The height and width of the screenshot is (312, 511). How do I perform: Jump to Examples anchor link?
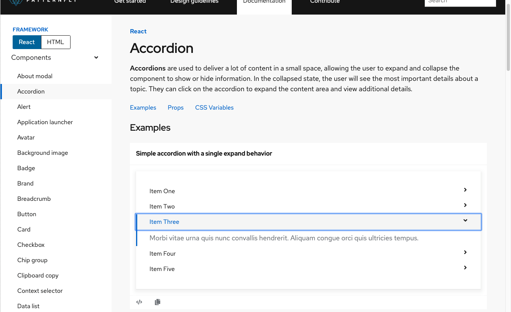click(143, 108)
